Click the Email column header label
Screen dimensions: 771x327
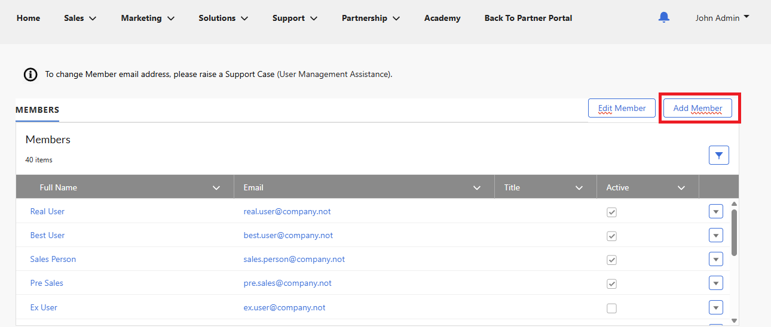(253, 187)
